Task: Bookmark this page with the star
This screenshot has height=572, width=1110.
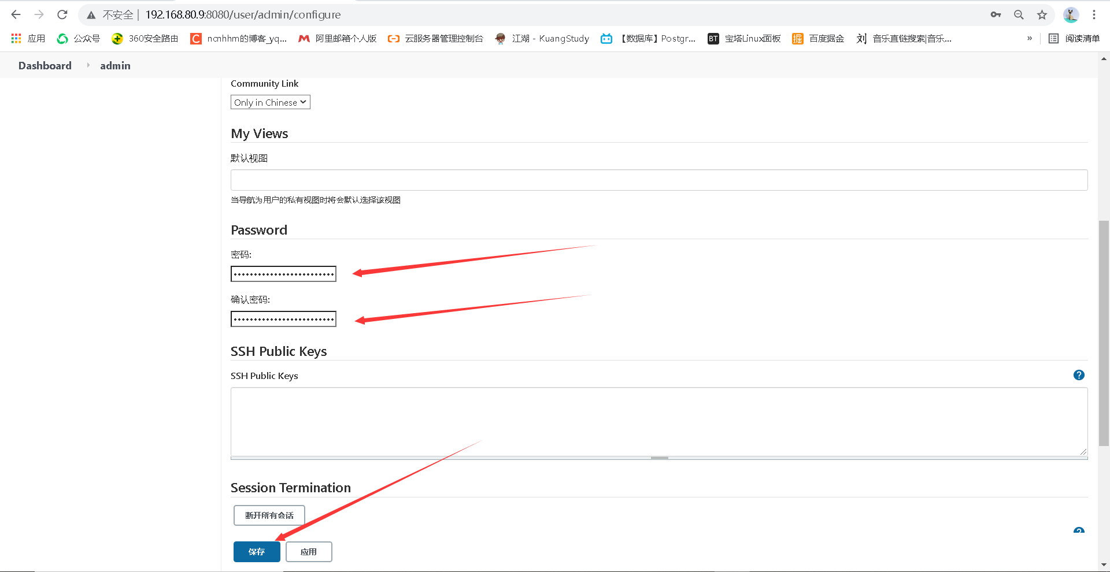Action: (x=1042, y=14)
